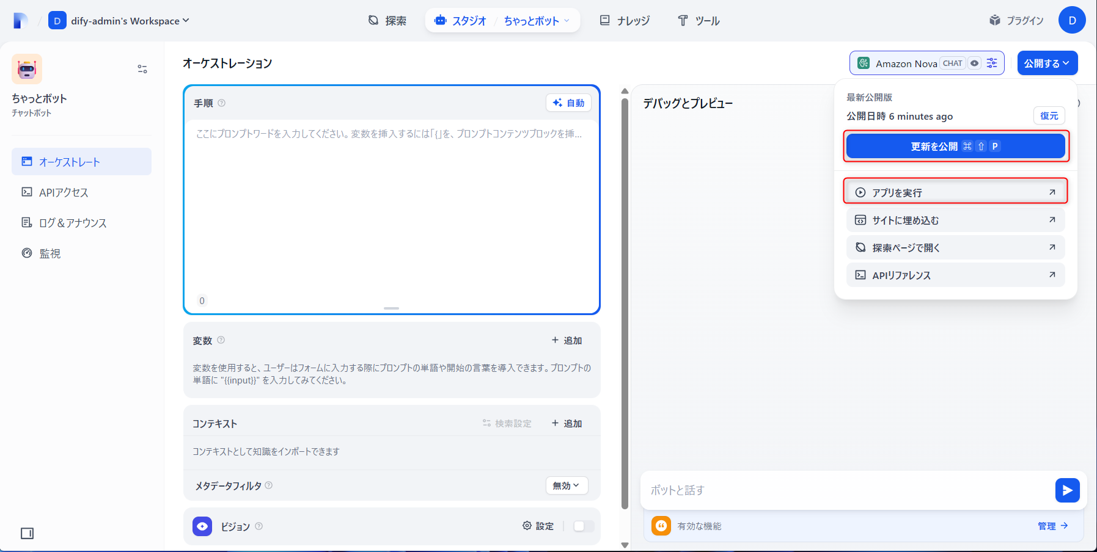Image resolution: width=1097 pixels, height=552 pixels.
Task: Click the model vision eye badge
Action: pos(975,63)
